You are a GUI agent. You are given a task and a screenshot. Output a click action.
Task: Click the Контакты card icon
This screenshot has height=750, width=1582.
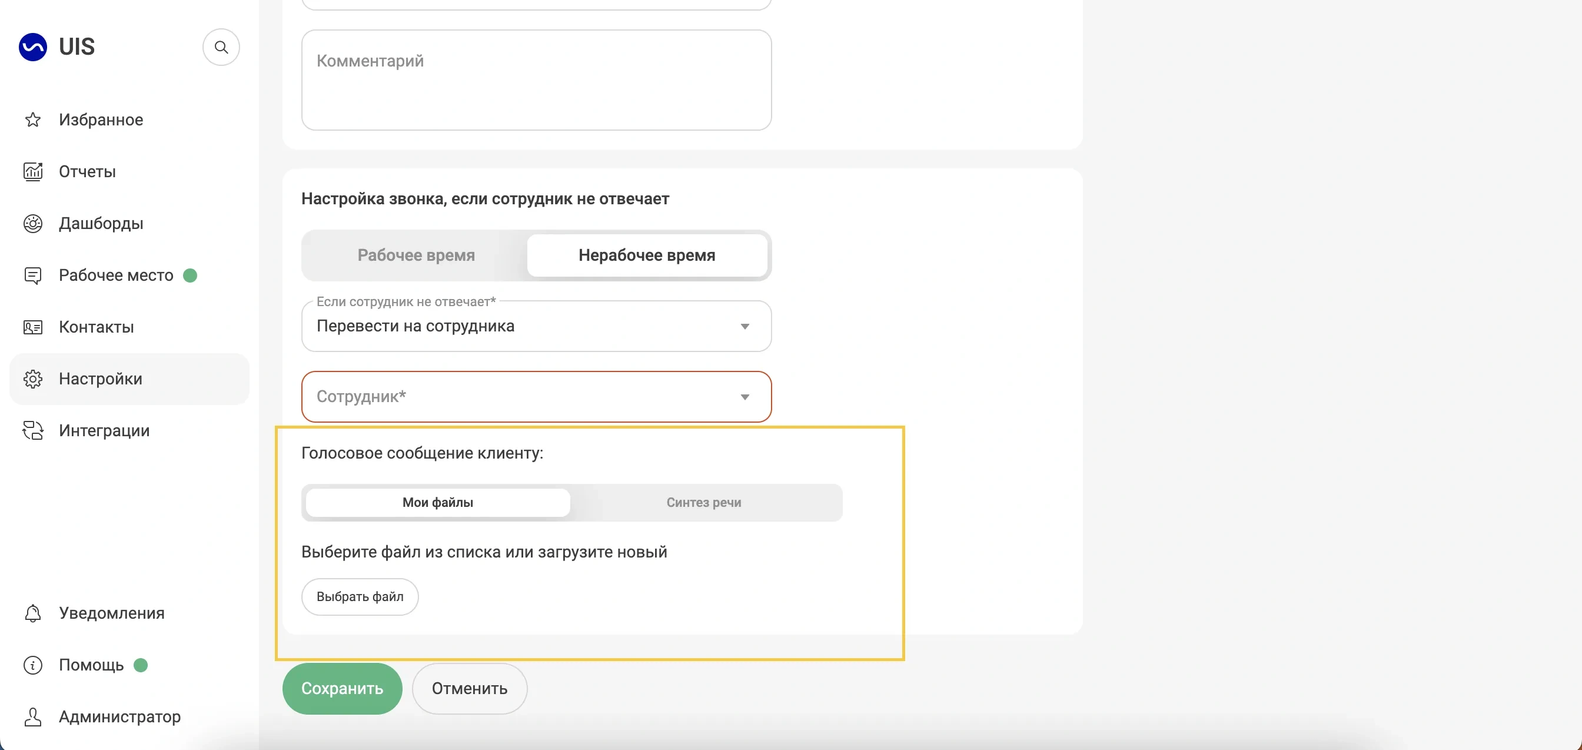coord(33,327)
